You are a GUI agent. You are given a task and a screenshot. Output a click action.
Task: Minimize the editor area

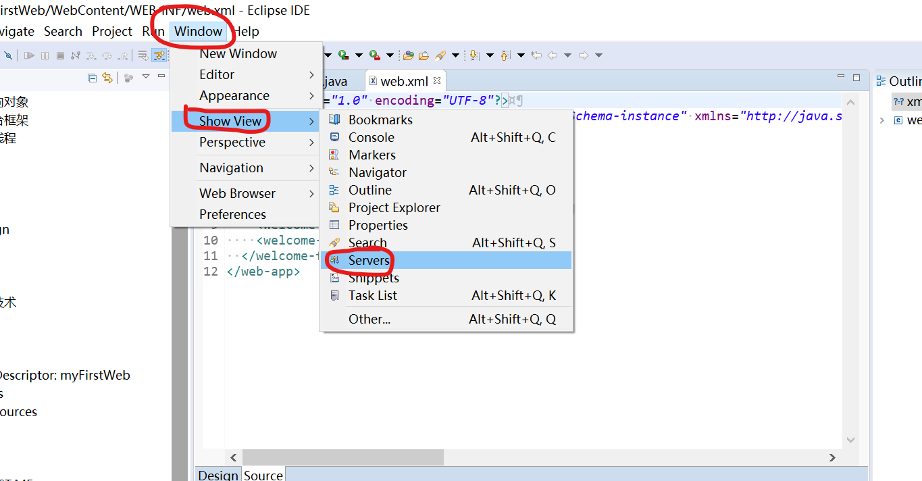click(841, 76)
